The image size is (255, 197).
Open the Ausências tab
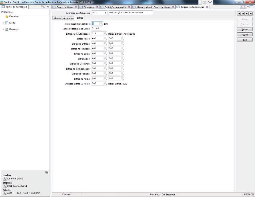68,18
